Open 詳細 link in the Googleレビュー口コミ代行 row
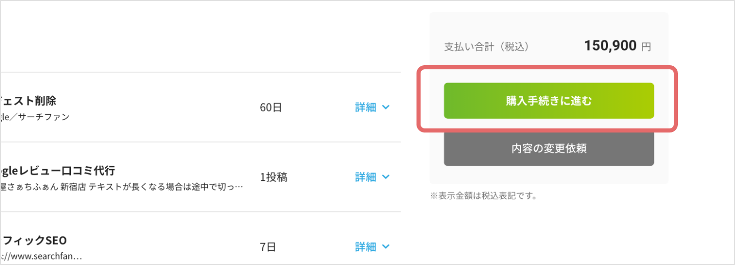 pos(365,177)
